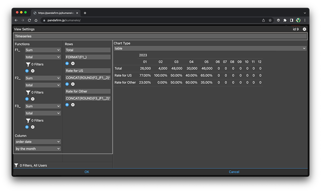Add a row below Rate for Other
This screenshot has width=321, height=192.
[67, 105]
